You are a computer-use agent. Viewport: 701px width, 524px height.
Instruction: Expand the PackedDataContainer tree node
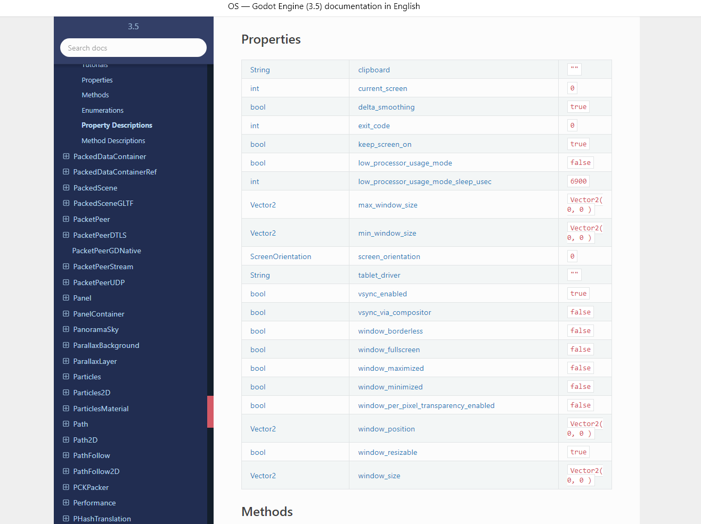pyautogui.click(x=66, y=156)
